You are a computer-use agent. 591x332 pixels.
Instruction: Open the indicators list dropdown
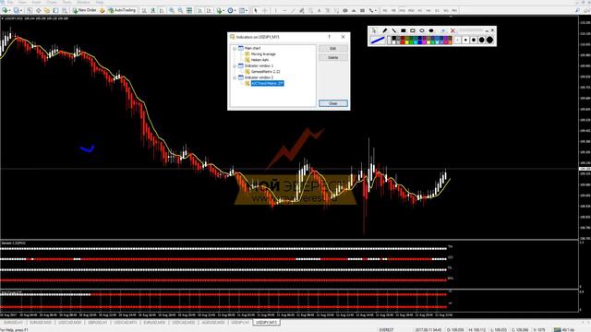click(x=223, y=10)
